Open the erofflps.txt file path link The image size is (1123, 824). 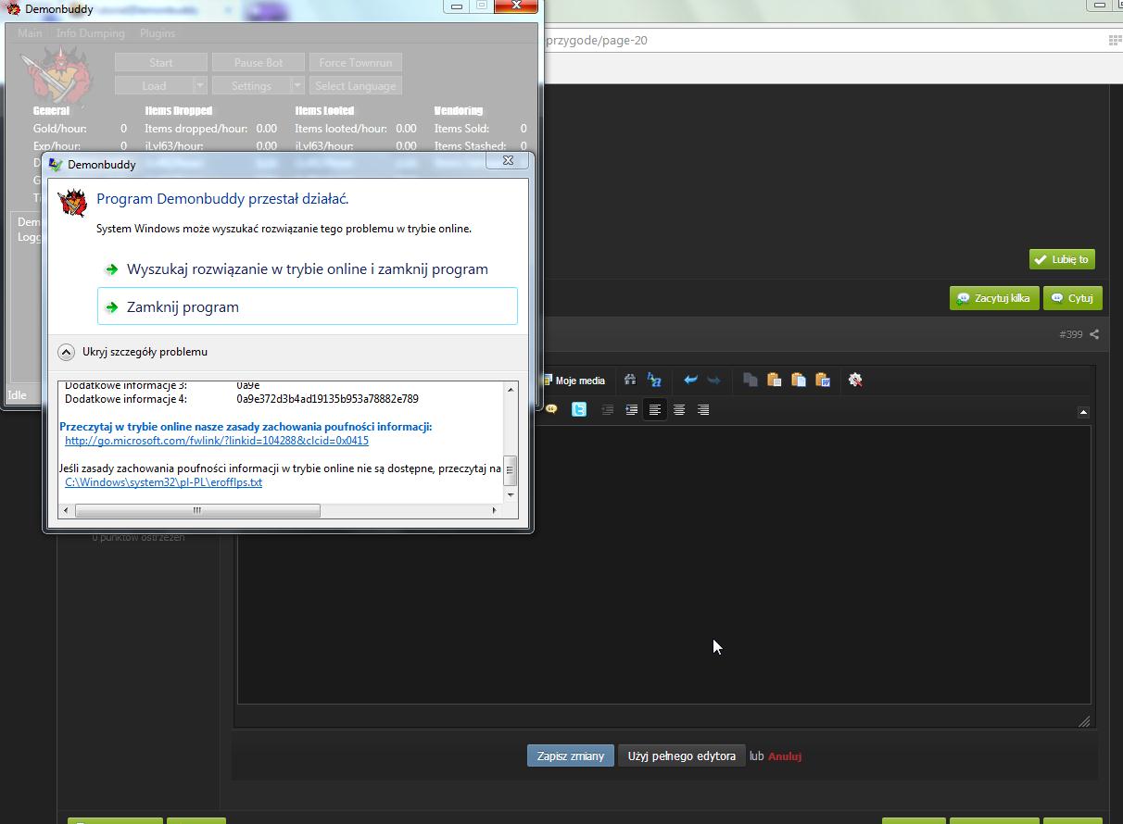pos(163,482)
